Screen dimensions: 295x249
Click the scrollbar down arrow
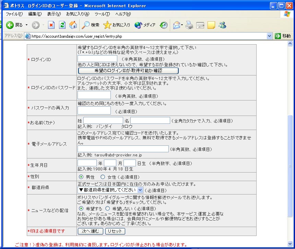click(290, 244)
